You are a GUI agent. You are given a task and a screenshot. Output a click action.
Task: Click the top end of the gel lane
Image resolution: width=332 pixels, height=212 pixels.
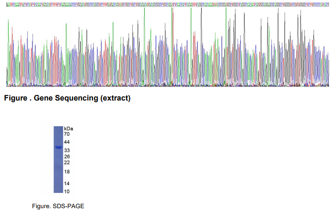point(58,128)
